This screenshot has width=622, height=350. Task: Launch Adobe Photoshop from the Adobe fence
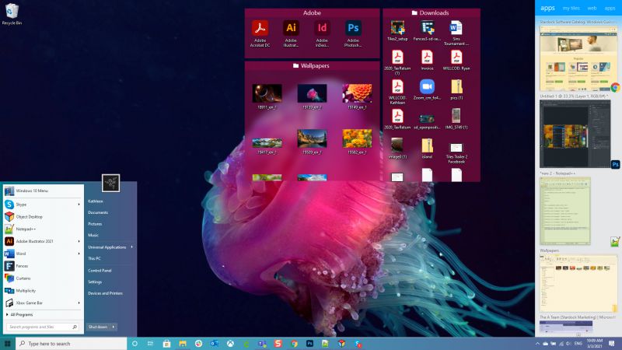tap(353, 30)
